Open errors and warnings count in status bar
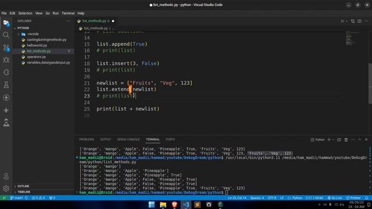 (x=38, y=198)
